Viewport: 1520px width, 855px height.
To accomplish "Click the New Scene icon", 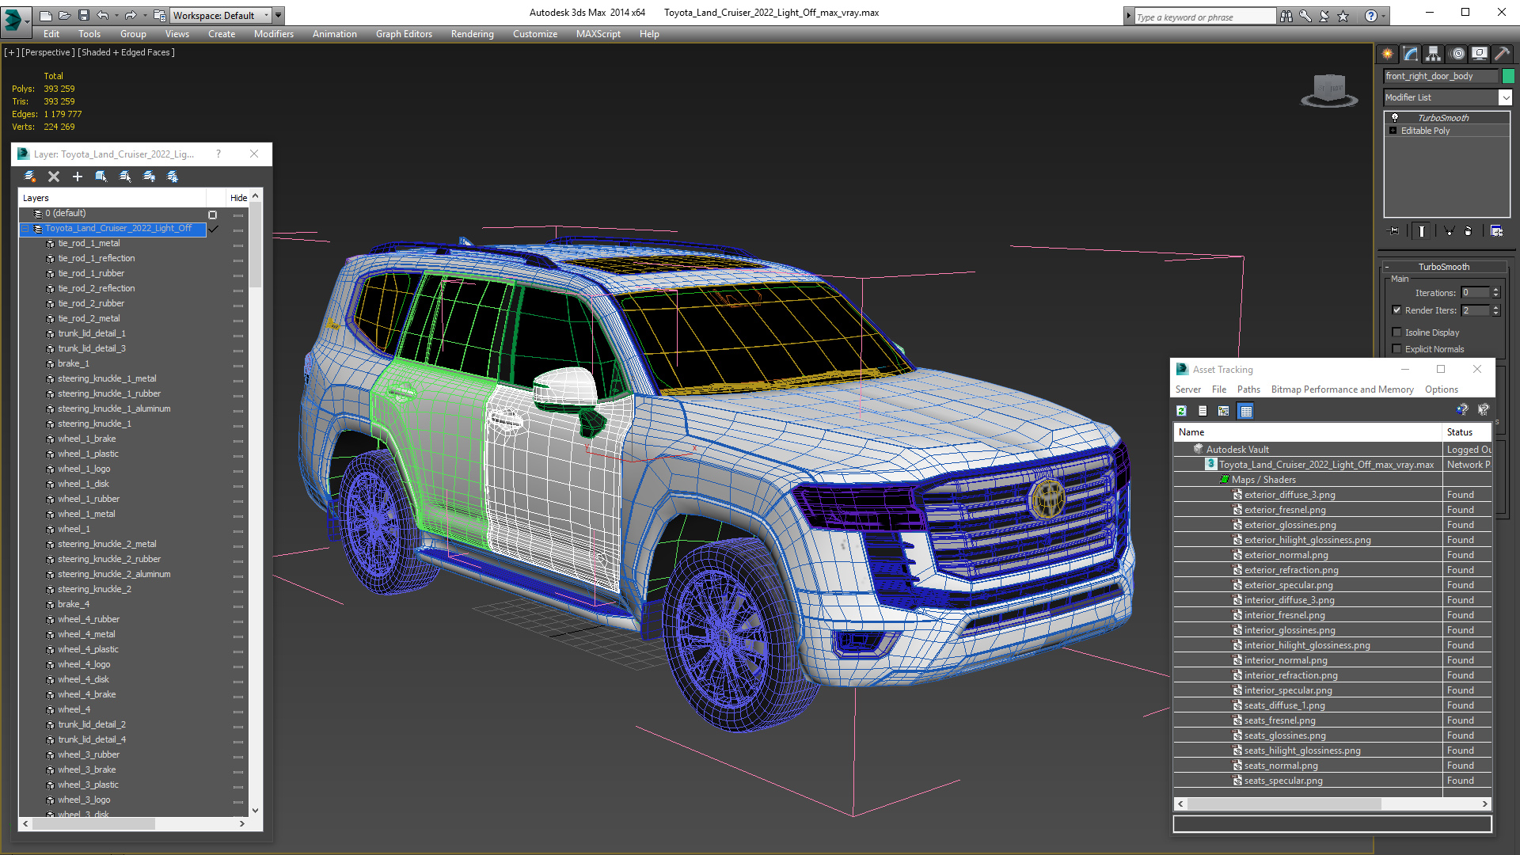I will (46, 15).
